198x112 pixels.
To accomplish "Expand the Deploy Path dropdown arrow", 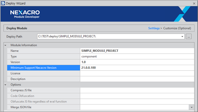I will coord(182,37).
